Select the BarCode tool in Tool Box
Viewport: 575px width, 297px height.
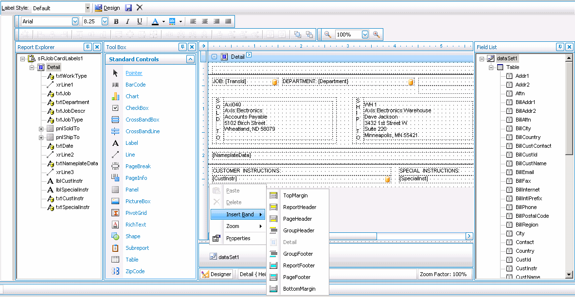[135, 85]
